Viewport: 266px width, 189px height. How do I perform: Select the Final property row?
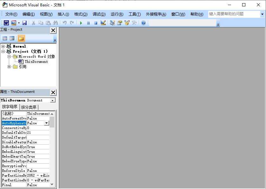pyautogui.click(x=25, y=185)
